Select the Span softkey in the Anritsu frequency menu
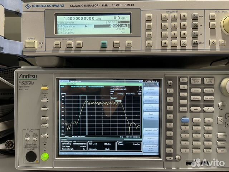 coord(151,116)
